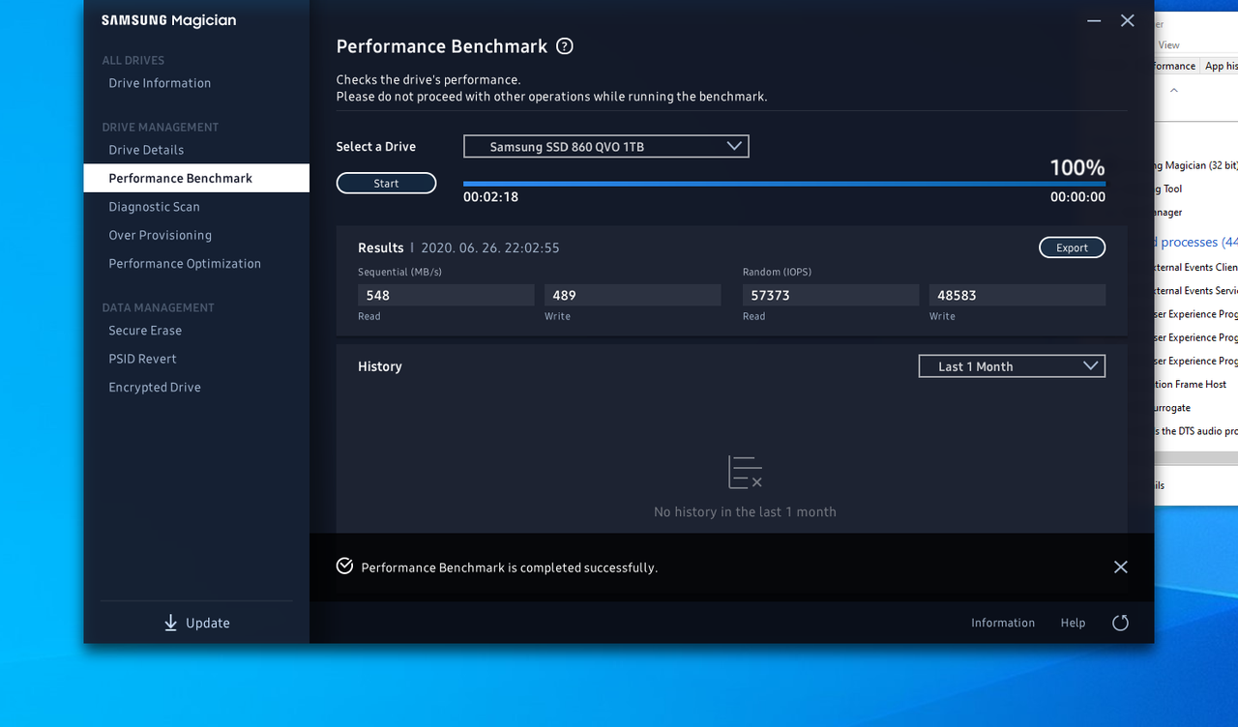Click the benchmark progress bar
Viewport: 1238px width, 727px height.
pyautogui.click(x=784, y=184)
